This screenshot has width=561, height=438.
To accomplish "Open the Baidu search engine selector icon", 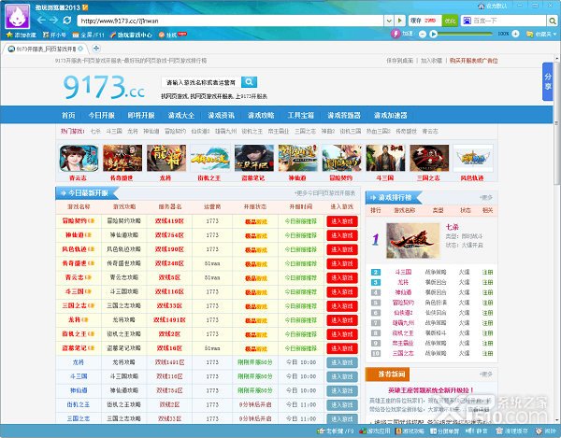I will (467, 21).
